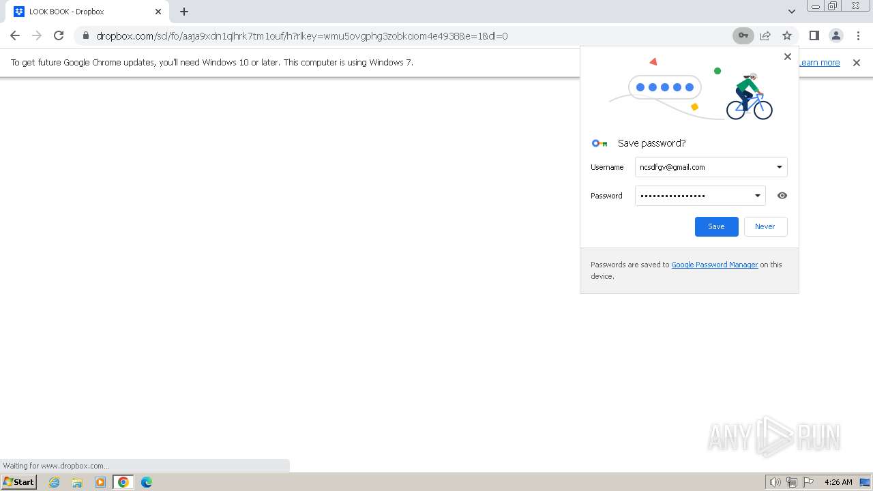The image size is (873, 491).
Task: Open Windows Explorer folder in taskbar
Action: click(x=77, y=482)
